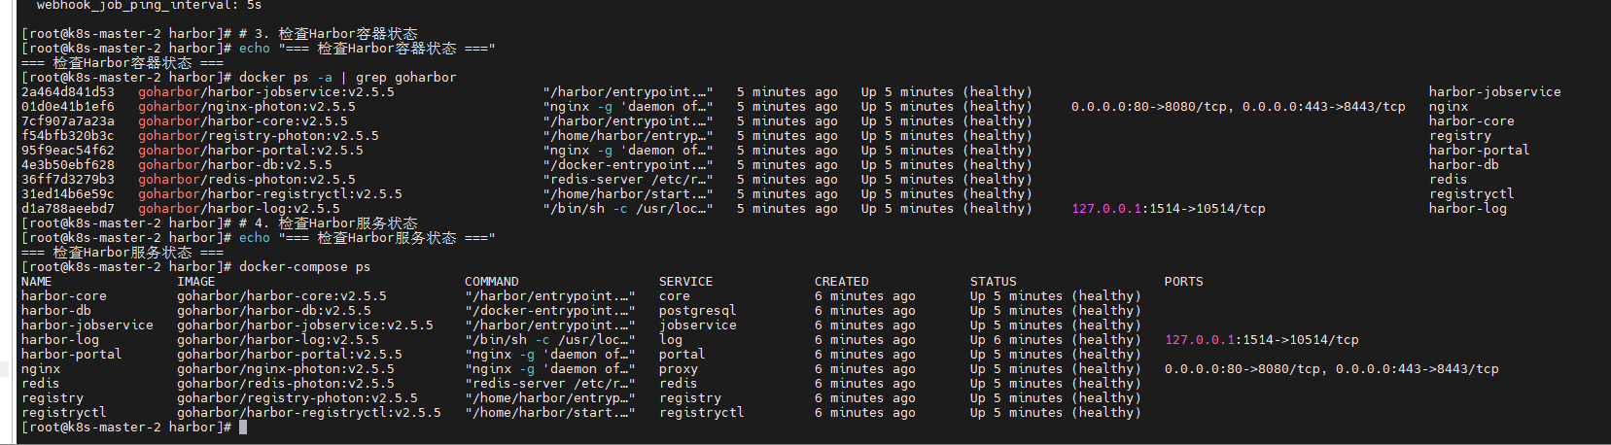Image resolution: width=1611 pixels, height=445 pixels.
Task: Click the 'portal' entry in SERVICE column
Action: click(x=683, y=355)
